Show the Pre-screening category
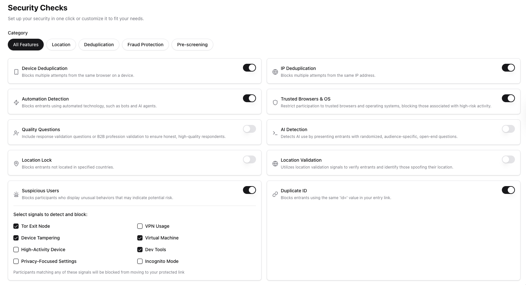Screen dimensions: 526x285 (192, 45)
